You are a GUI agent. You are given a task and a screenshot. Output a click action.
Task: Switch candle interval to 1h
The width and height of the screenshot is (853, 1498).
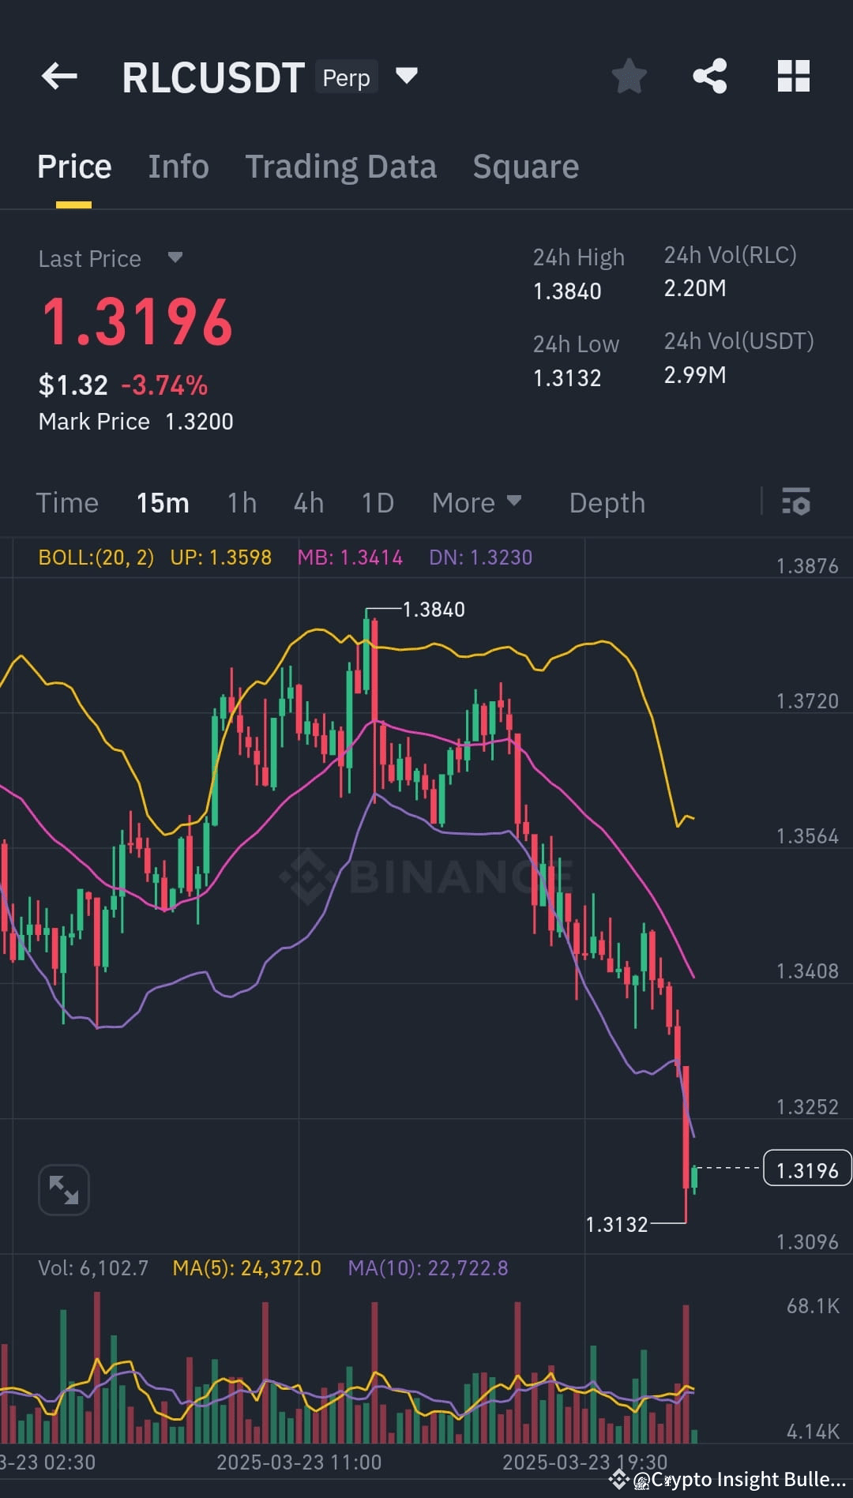242,502
